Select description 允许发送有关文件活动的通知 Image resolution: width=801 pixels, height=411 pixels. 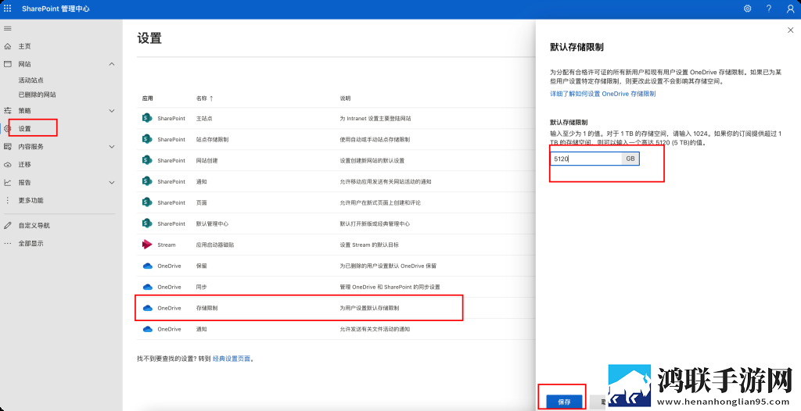375,329
